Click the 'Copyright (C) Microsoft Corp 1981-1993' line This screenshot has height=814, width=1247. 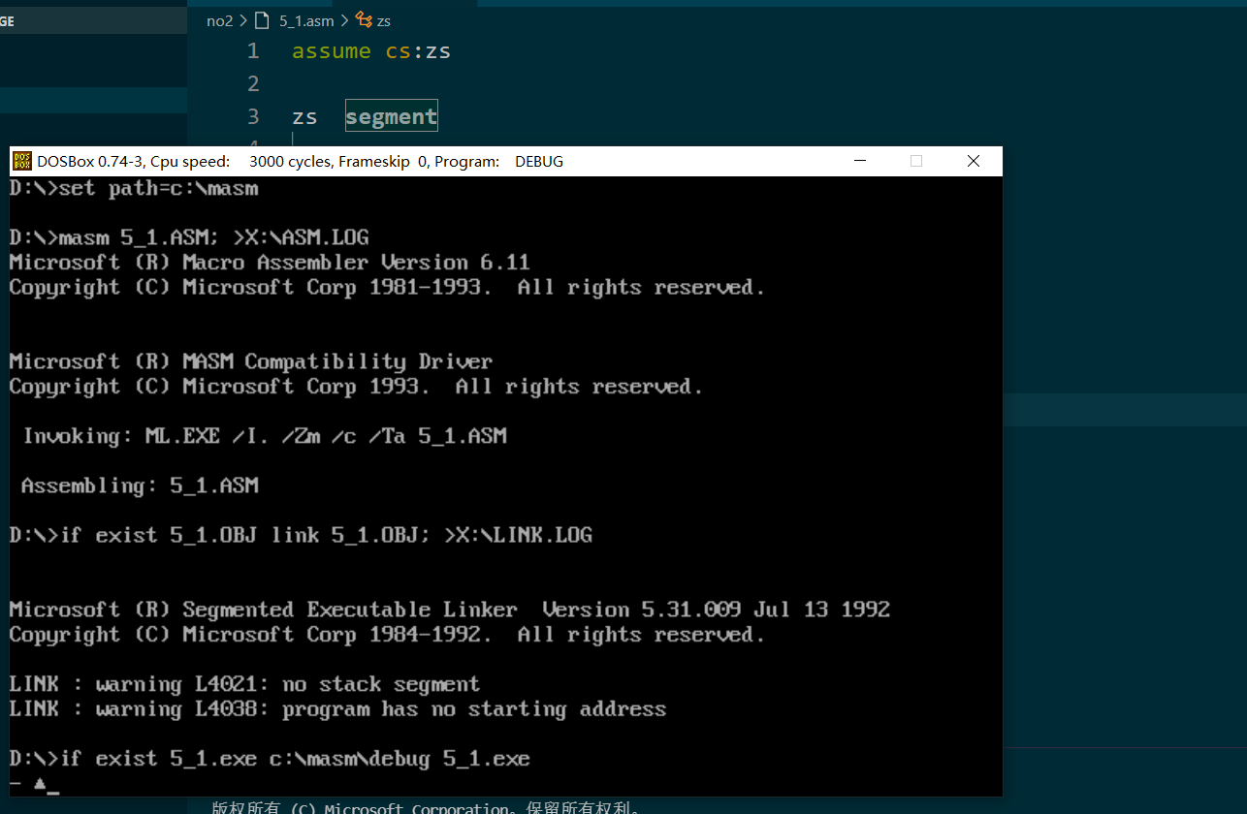(x=387, y=288)
